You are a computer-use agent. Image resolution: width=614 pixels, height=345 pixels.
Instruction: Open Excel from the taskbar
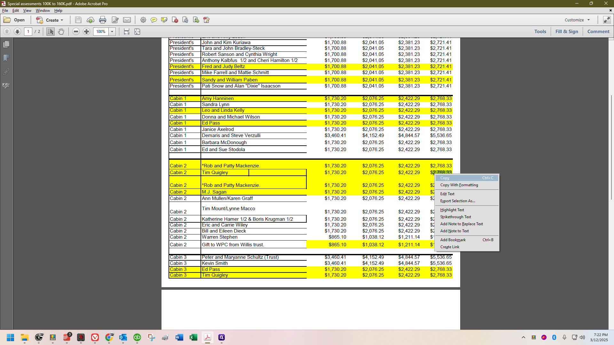click(193, 337)
